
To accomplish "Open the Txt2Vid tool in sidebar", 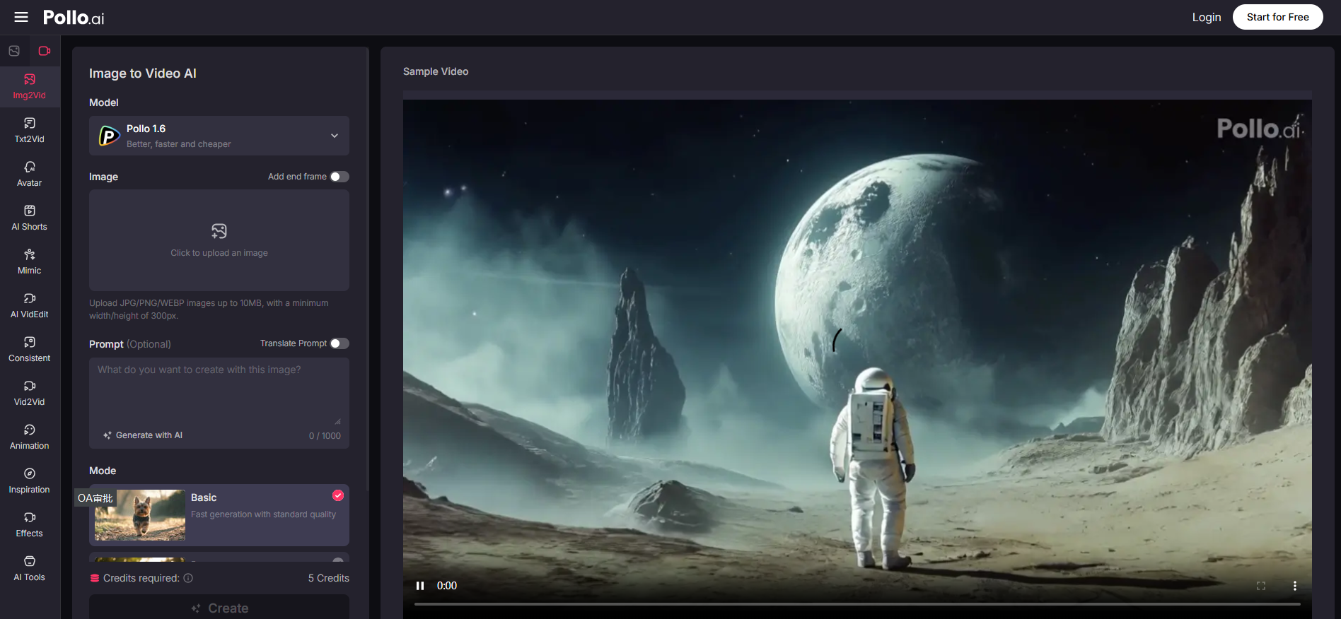I will tap(30, 130).
